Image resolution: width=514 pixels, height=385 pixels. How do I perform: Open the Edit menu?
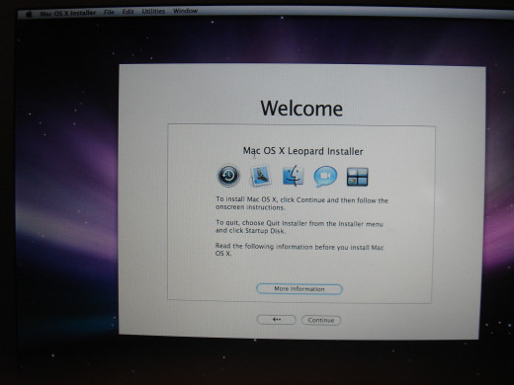(x=128, y=12)
